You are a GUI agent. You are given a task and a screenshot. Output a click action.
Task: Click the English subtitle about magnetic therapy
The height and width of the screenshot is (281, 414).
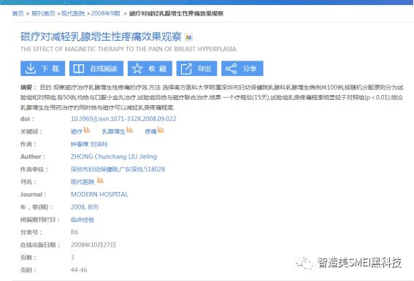click(129, 49)
